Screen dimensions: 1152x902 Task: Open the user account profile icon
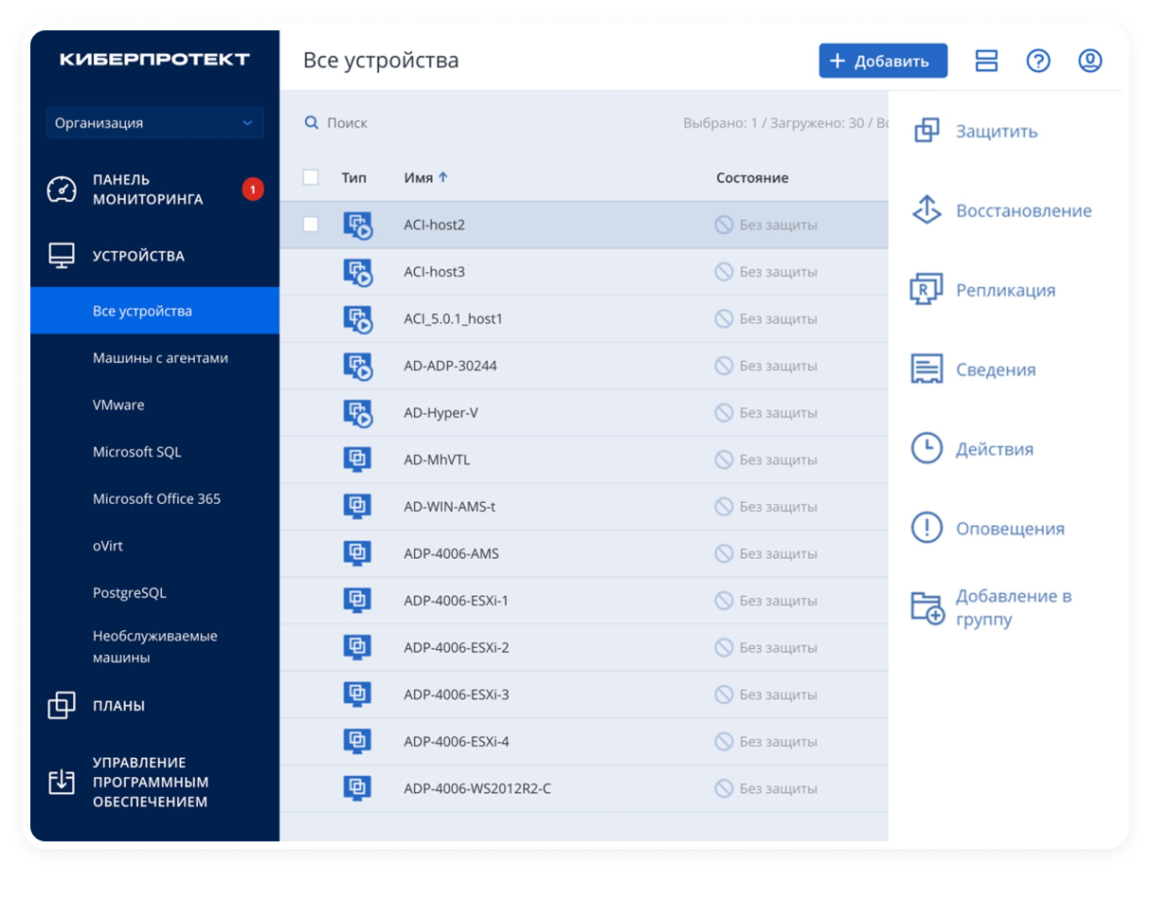pos(1089,62)
